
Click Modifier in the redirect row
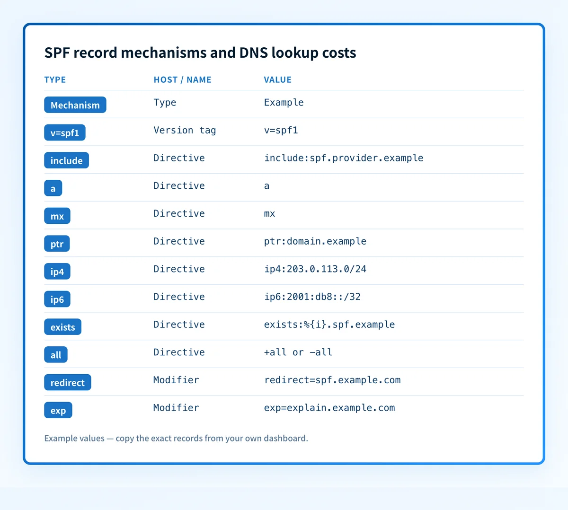tap(176, 380)
